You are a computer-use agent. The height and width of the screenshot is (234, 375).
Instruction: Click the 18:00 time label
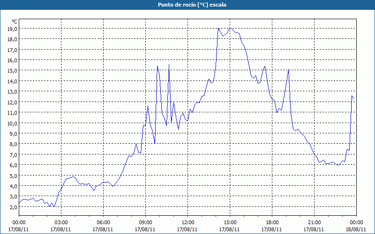[x=272, y=223]
